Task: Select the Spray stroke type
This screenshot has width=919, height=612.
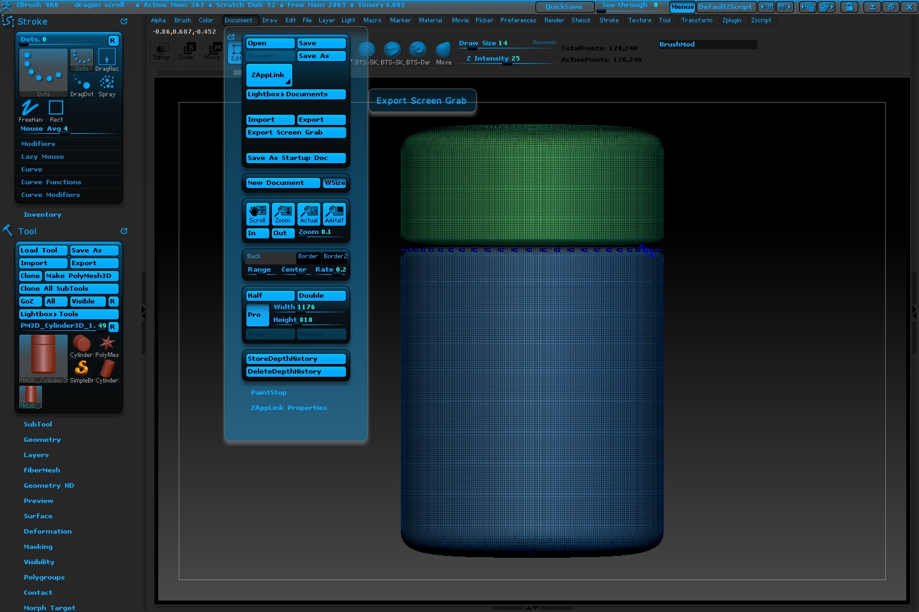Action: pos(107,83)
